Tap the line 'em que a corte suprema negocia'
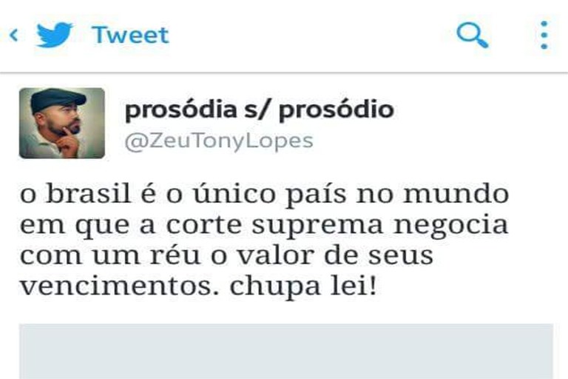Screen dimensions: 568x379 click(x=264, y=226)
